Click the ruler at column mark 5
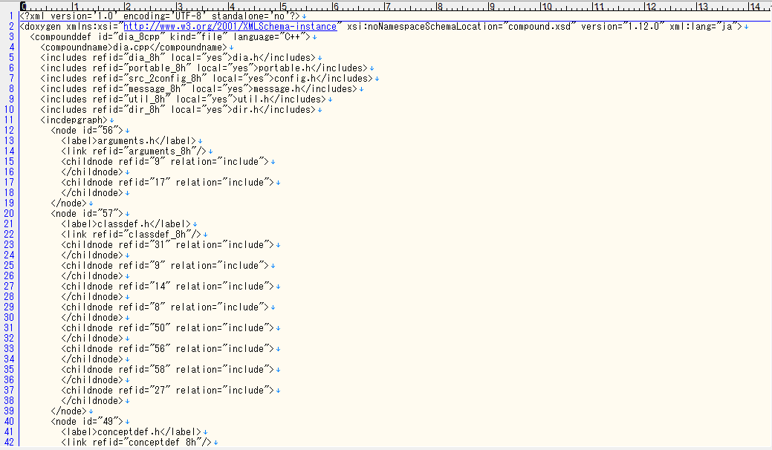Image resolution: width=772 pixels, height=450 pixels. 282,7
